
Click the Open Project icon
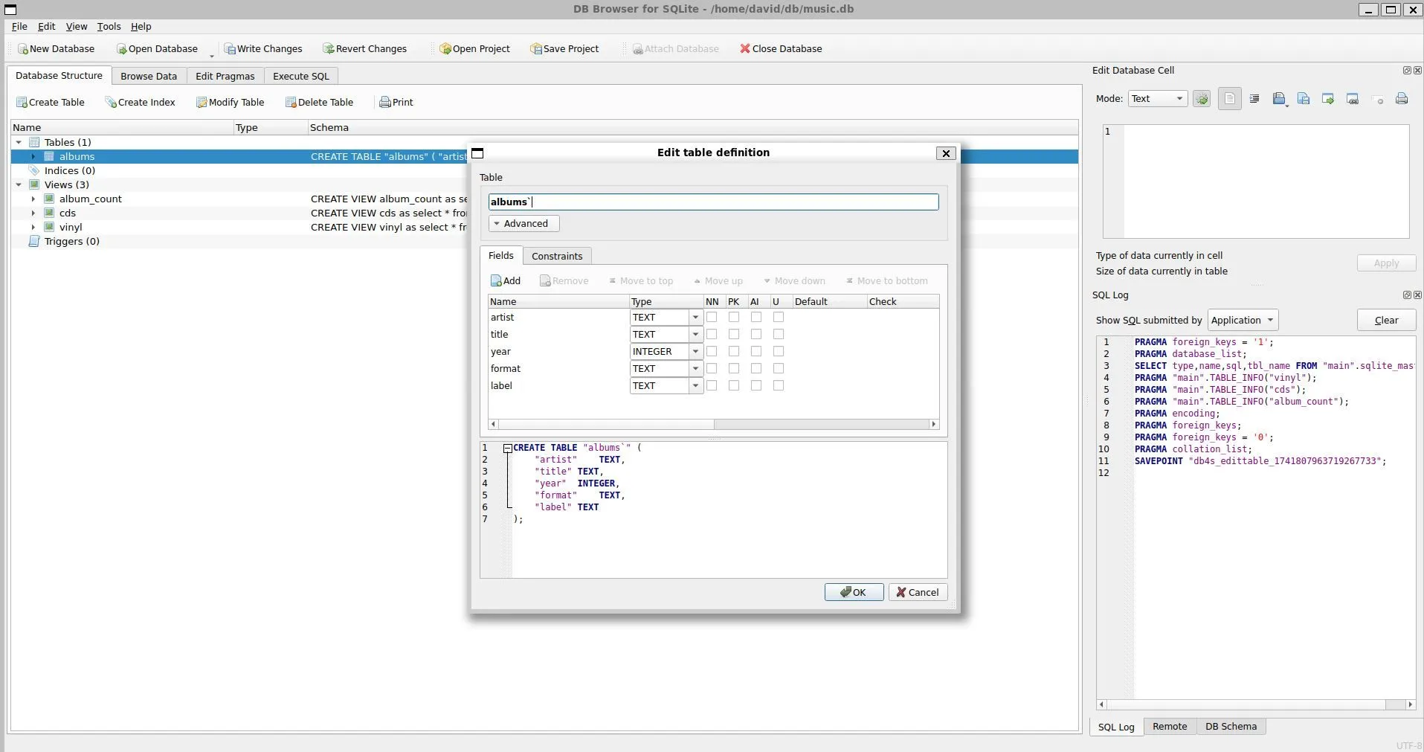(445, 49)
